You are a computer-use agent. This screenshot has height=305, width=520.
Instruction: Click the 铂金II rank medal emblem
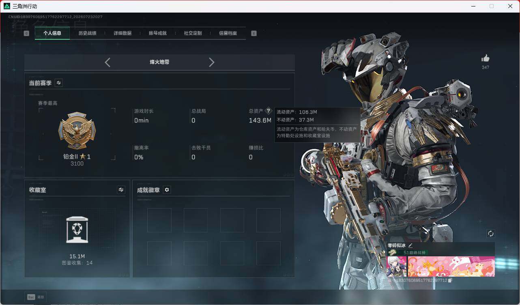coord(77,131)
